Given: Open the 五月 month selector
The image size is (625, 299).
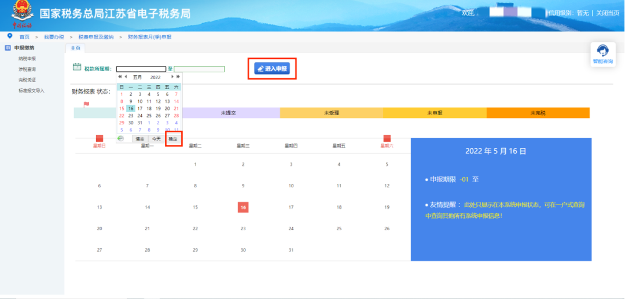Looking at the screenshot, I should pyautogui.click(x=137, y=77).
